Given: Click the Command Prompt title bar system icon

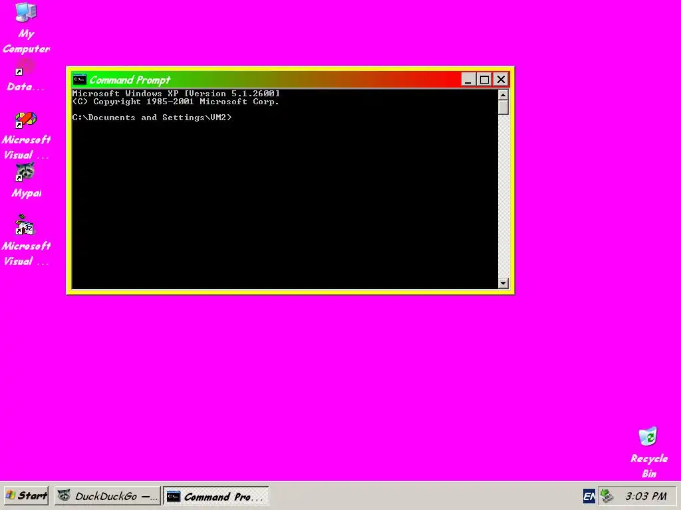Looking at the screenshot, I should tap(80, 80).
